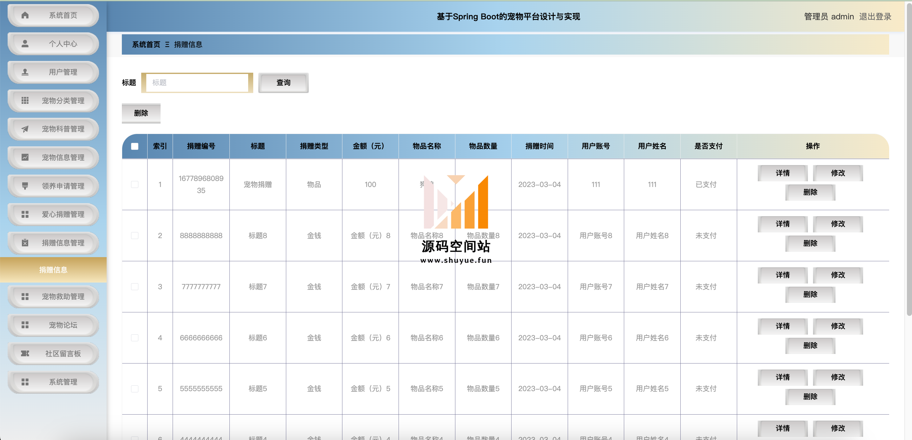Click the home icon beside 系统首页
912x440 pixels.
25,15
